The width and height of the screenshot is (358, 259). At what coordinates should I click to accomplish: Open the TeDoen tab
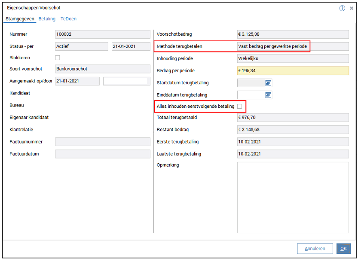(68, 19)
